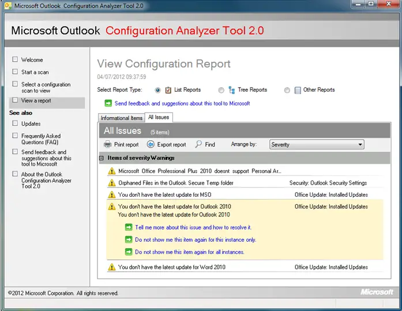Click the box icon next to View a report
Image resolution: width=402 pixels, height=311 pixels.
point(15,100)
